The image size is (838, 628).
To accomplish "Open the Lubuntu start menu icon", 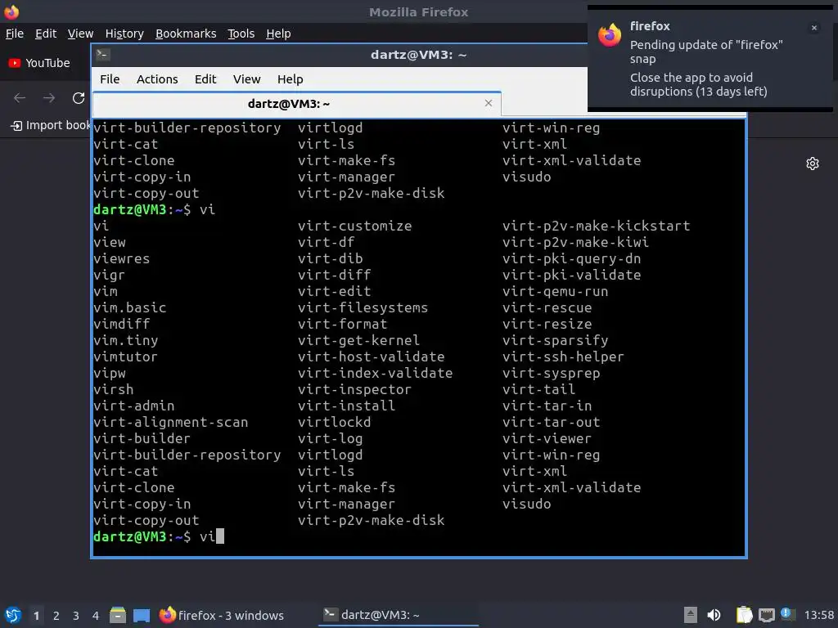I will click(13, 615).
